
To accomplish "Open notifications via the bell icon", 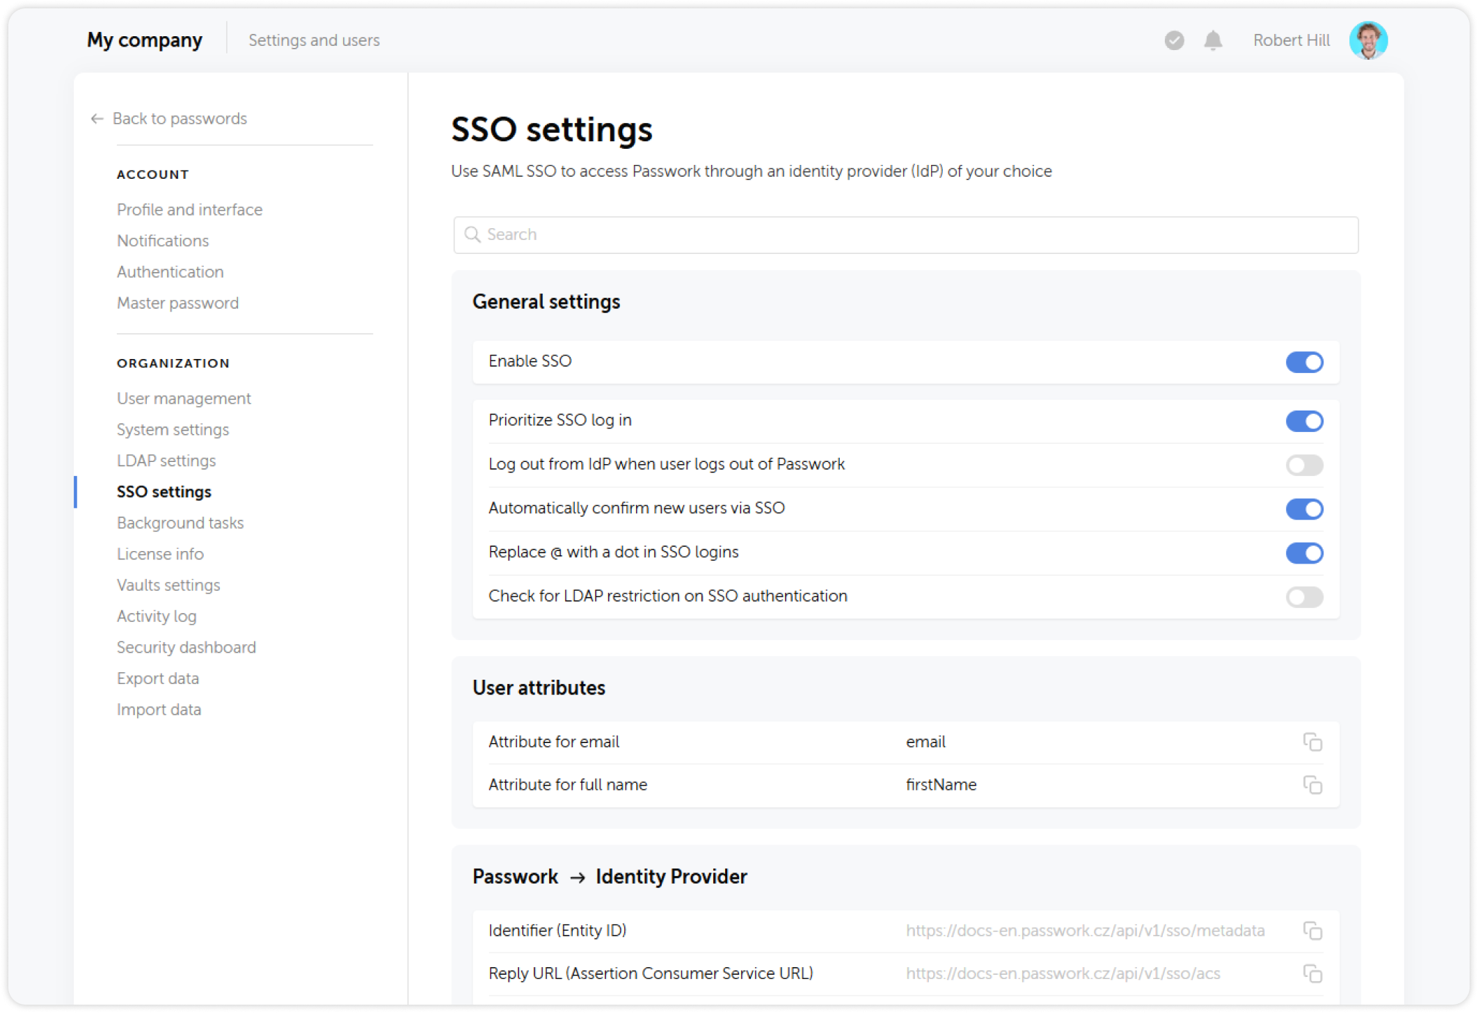I will [1213, 40].
